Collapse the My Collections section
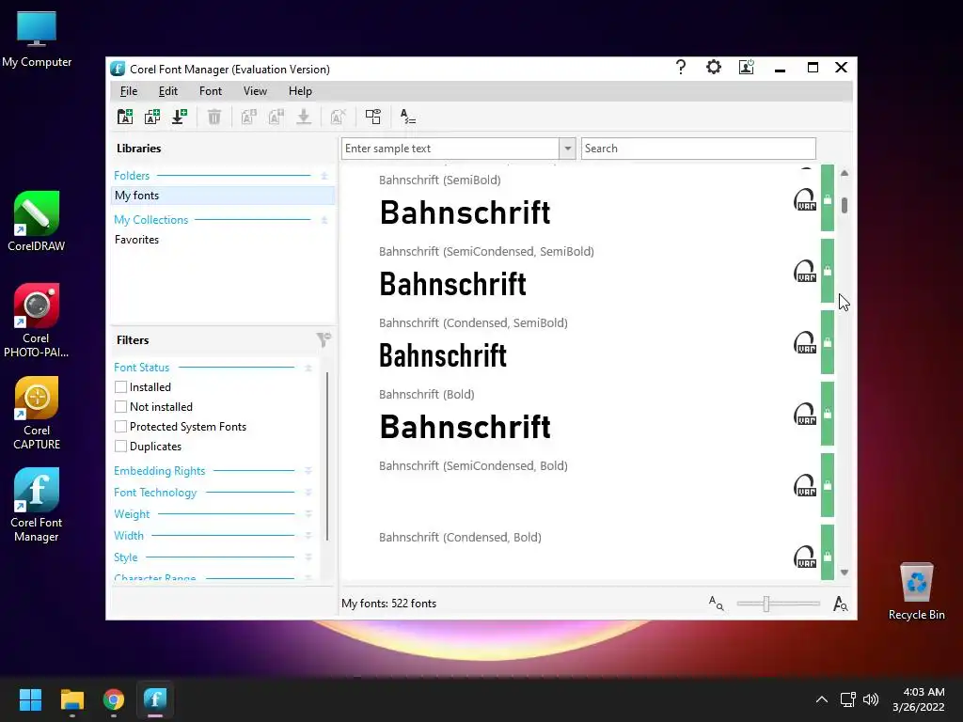963x722 pixels. (324, 220)
